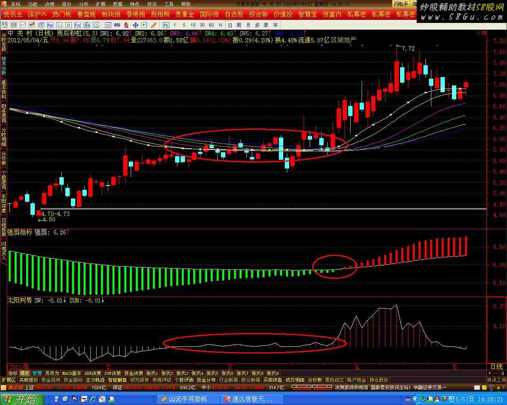This screenshot has height=405, width=507.
Task: Click the RSI indicator toolbar icon
Action: [117, 25]
